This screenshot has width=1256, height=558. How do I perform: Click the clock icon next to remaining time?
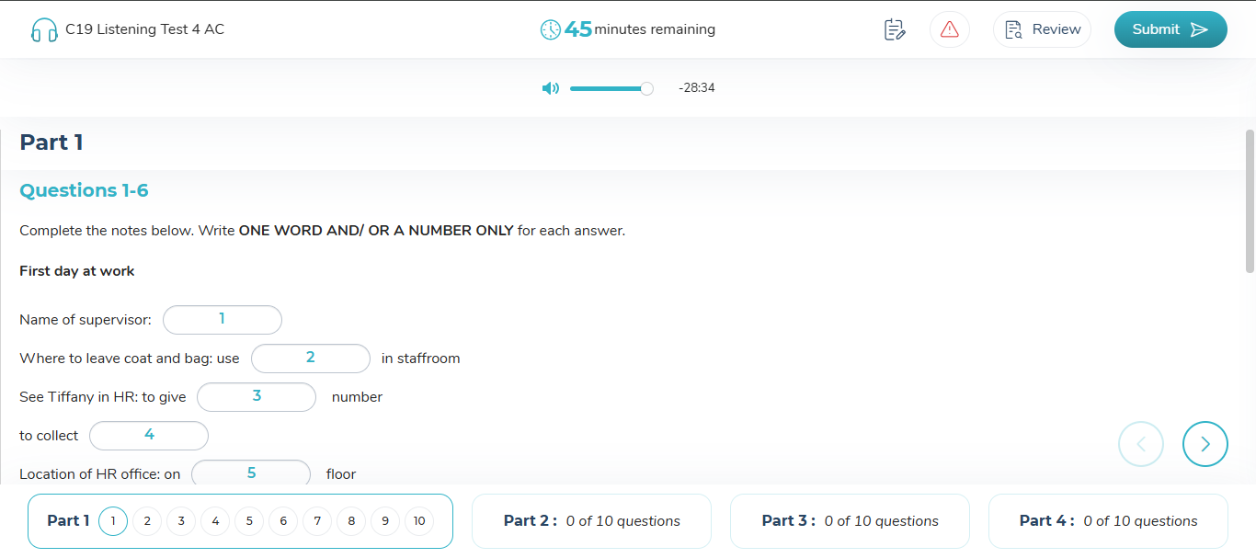click(550, 29)
